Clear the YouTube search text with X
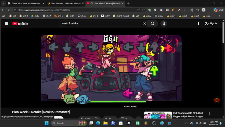The image size is (225, 127). [x=145, y=24]
